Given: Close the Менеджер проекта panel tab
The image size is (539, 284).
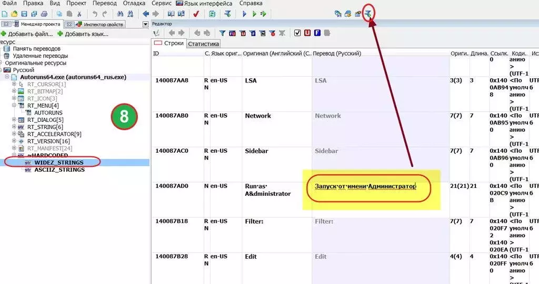Looking at the screenshot, I should [6, 24].
